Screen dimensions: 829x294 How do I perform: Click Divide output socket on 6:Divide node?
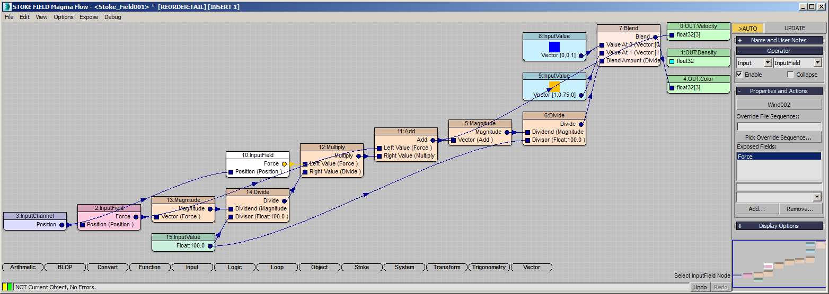(581, 124)
